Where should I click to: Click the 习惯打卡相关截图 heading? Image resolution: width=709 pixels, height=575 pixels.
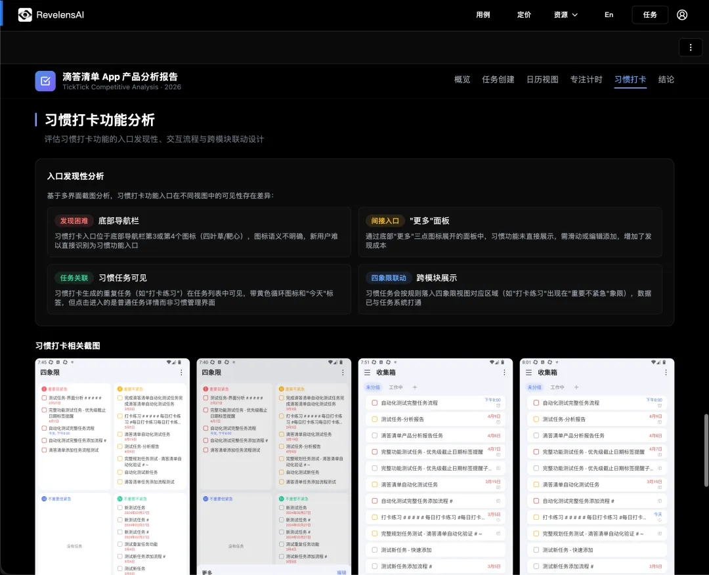pyautogui.click(x=68, y=346)
